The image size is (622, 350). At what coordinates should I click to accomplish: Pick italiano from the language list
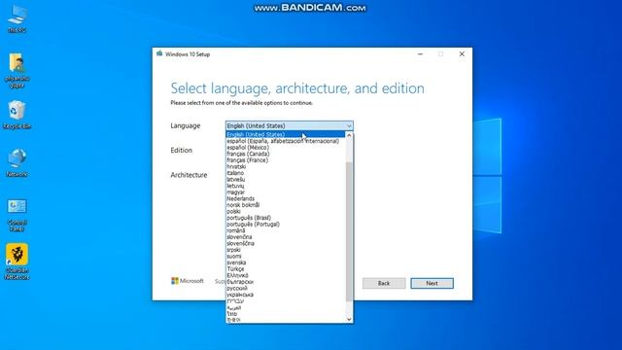click(x=286, y=173)
